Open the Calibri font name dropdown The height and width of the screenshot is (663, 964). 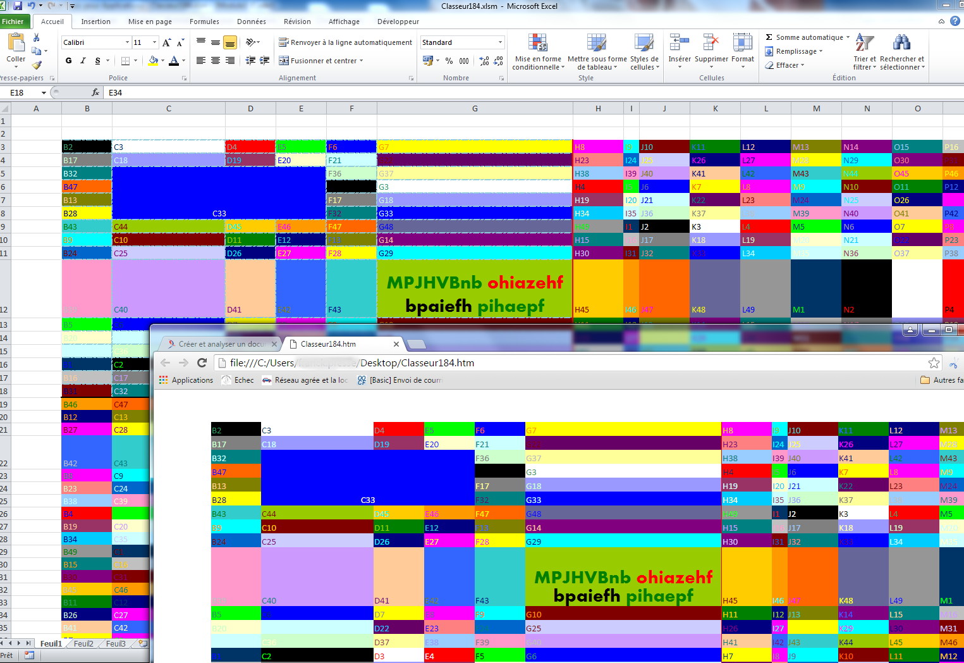[x=127, y=42]
